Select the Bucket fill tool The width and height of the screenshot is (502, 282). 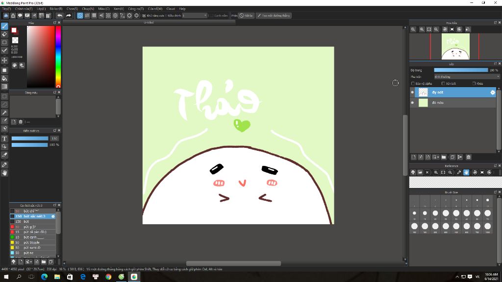[4, 78]
